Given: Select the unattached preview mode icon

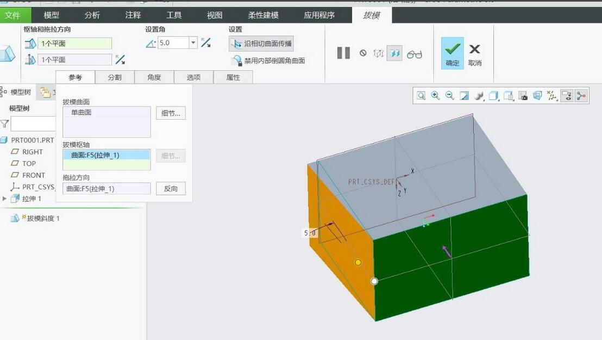Looking at the screenshot, I should tap(379, 53).
